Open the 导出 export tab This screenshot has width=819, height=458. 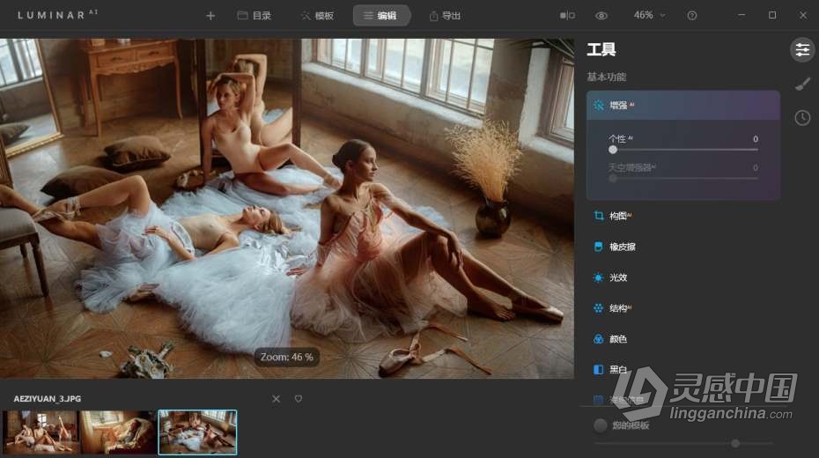click(x=445, y=16)
